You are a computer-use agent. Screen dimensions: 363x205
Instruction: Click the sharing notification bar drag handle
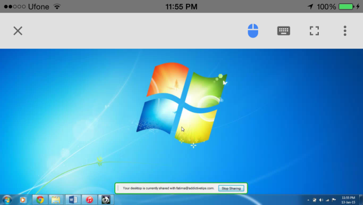pos(118,188)
